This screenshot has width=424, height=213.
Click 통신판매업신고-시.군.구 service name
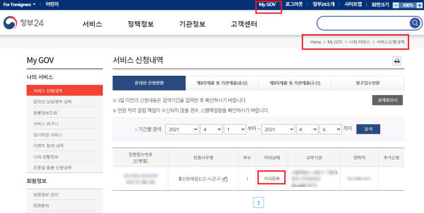[200, 179]
